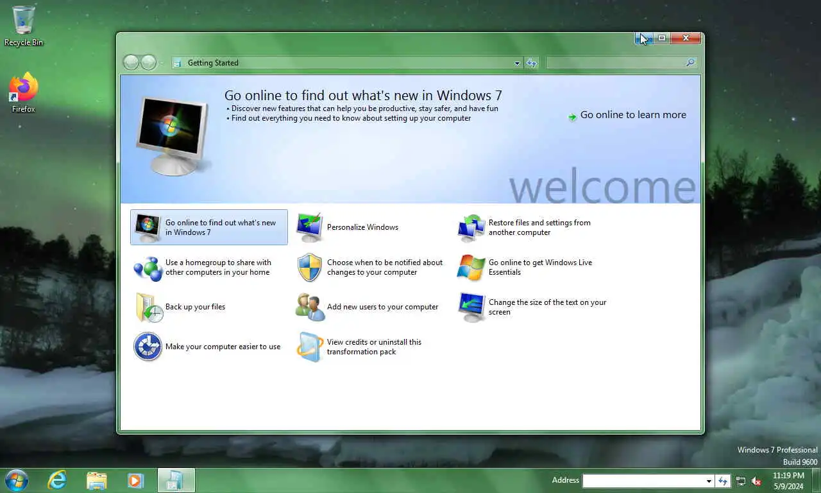The height and width of the screenshot is (493, 821).
Task: Click the Personalize Windows monitor icon
Action: coord(309,227)
